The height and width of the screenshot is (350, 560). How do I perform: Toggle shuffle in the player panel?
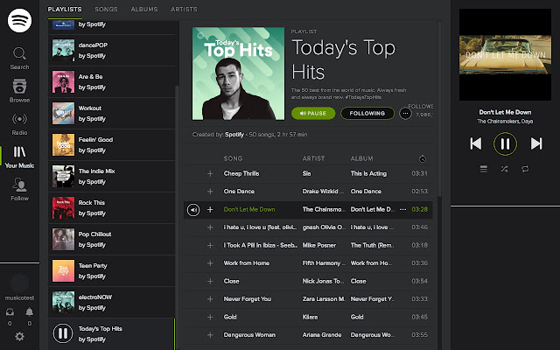click(x=504, y=169)
